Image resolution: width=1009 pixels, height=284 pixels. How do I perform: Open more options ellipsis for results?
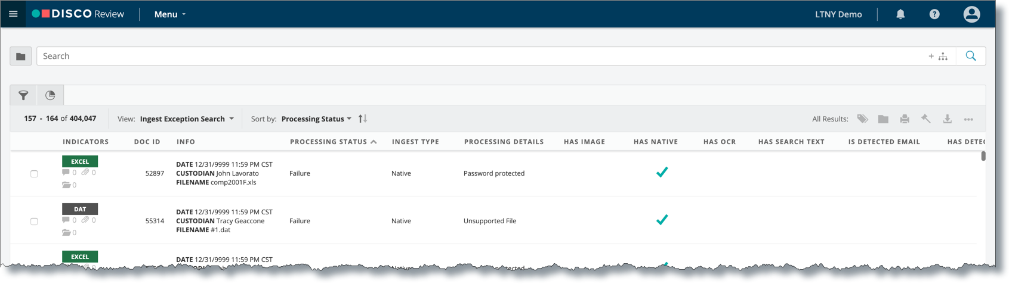pyautogui.click(x=968, y=120)
